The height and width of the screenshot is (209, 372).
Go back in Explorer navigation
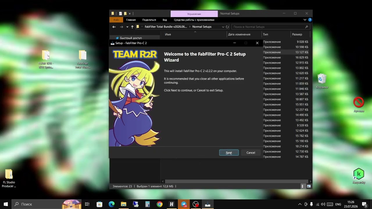pos(114,27)
